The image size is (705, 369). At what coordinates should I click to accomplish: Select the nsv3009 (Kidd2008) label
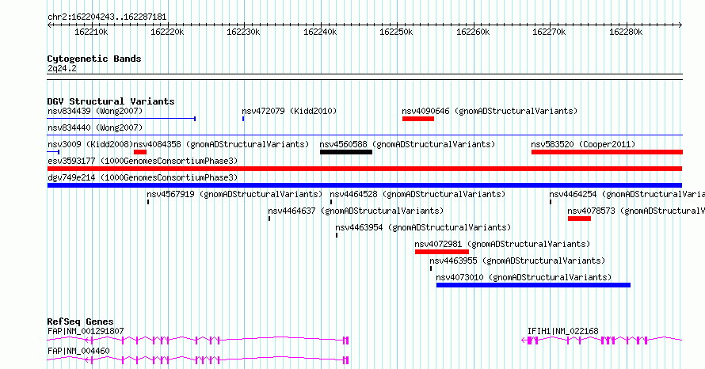click(90, 144)
